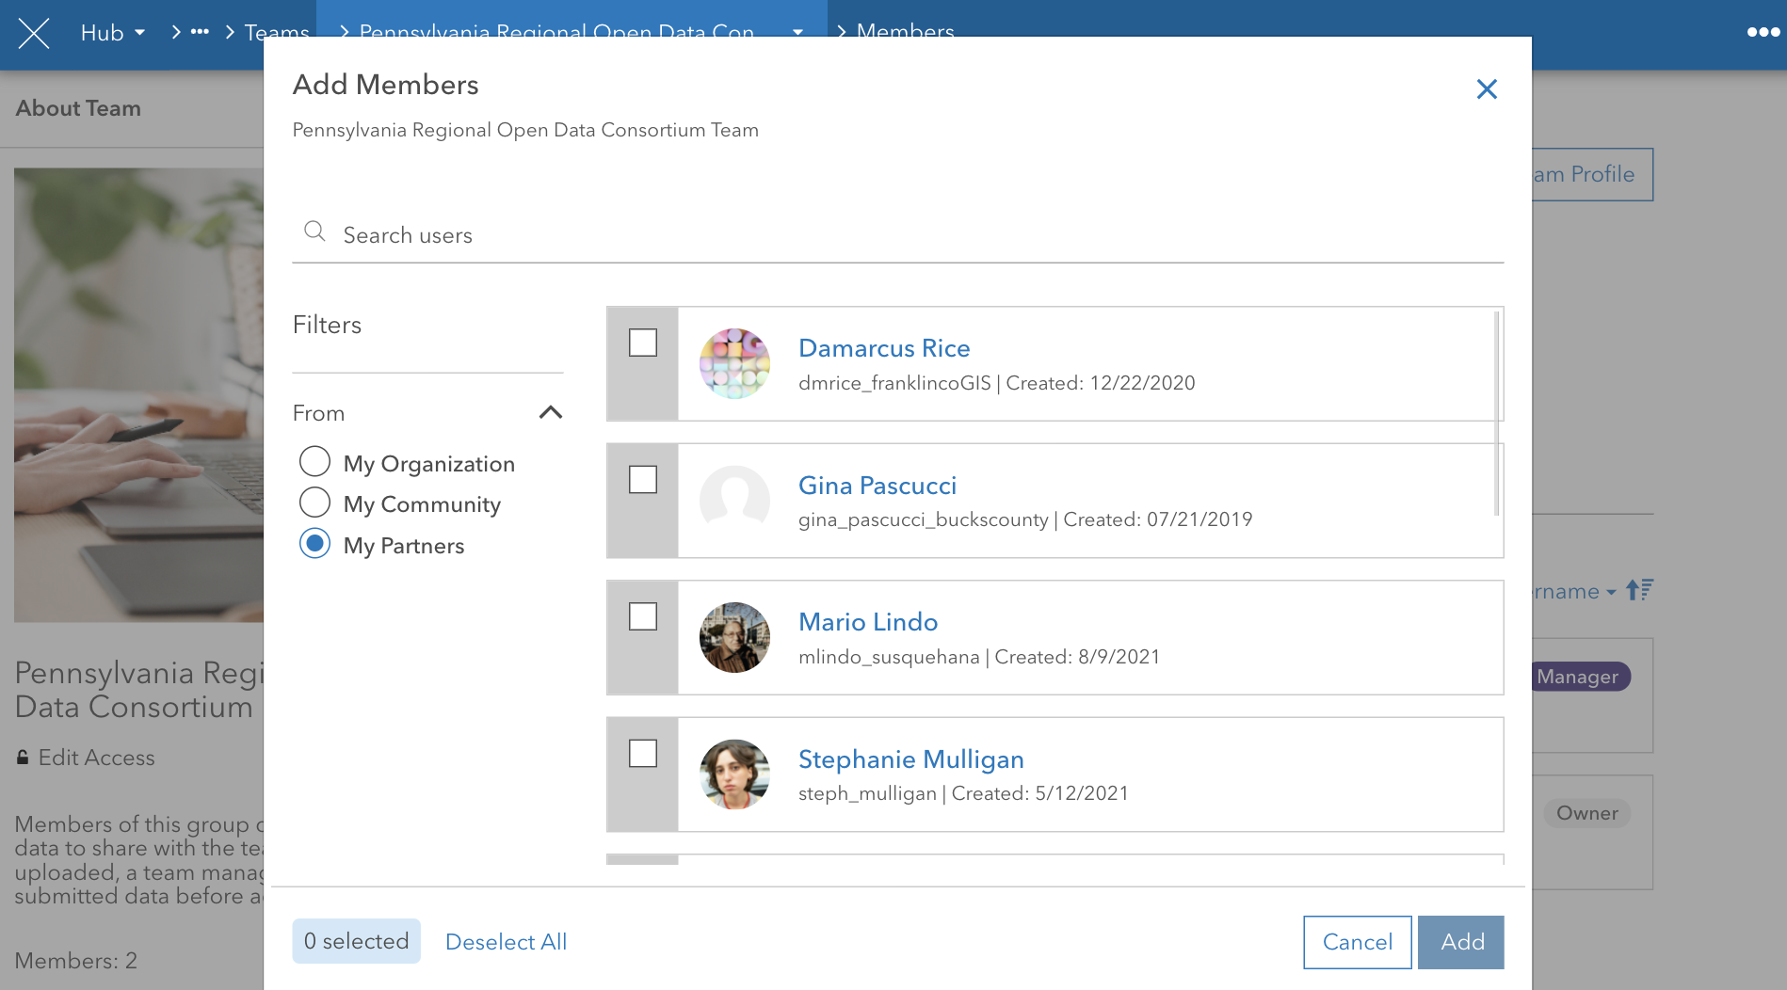Click the ascending sort icon beside Username
The height and width of the screenshot is (990, 1787).
(x=1638, y=590)
